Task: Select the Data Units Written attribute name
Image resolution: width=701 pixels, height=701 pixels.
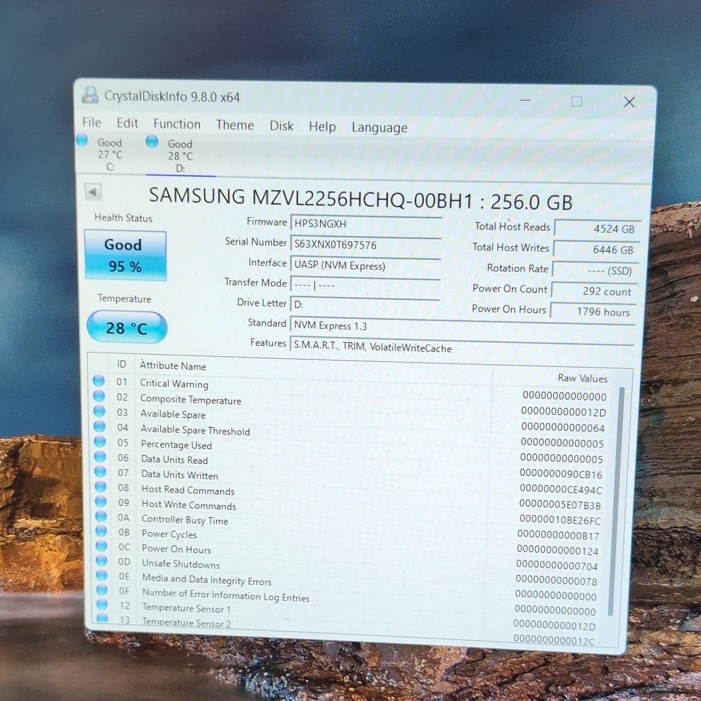Action: [179, 475]
